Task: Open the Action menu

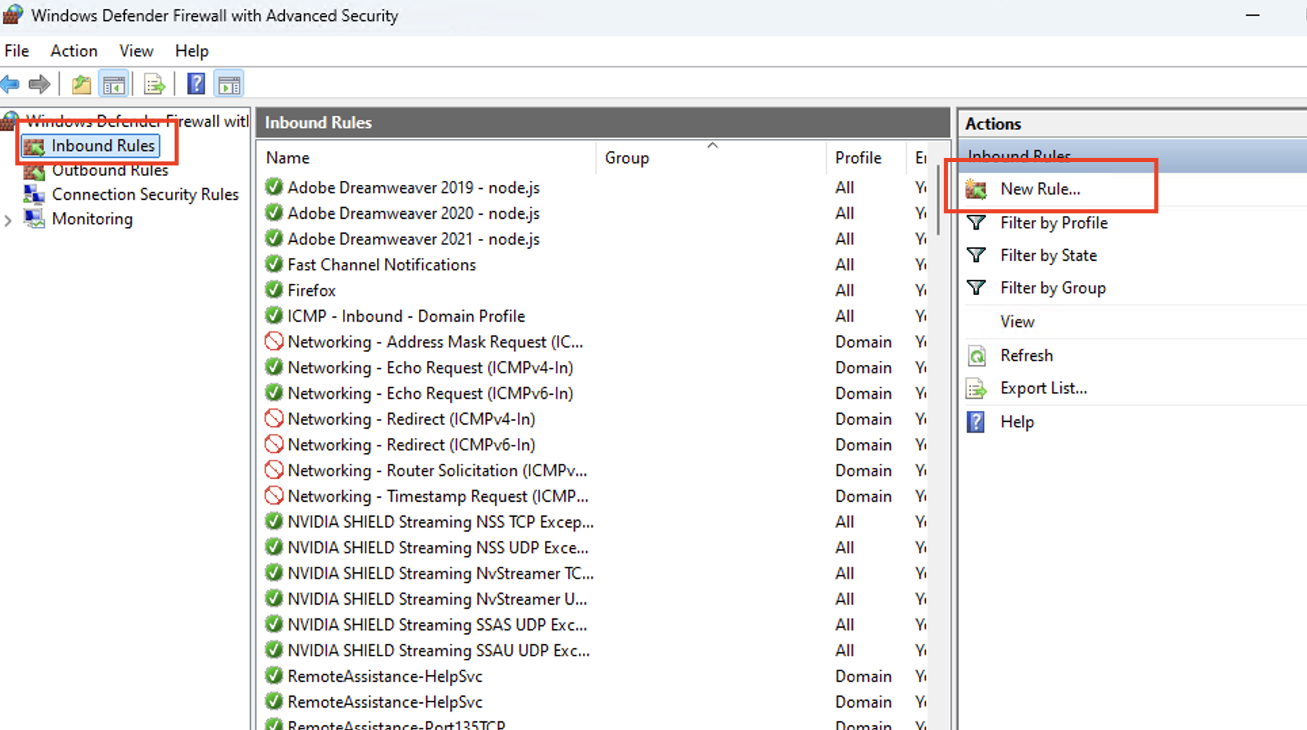Action: coord(74,51)
